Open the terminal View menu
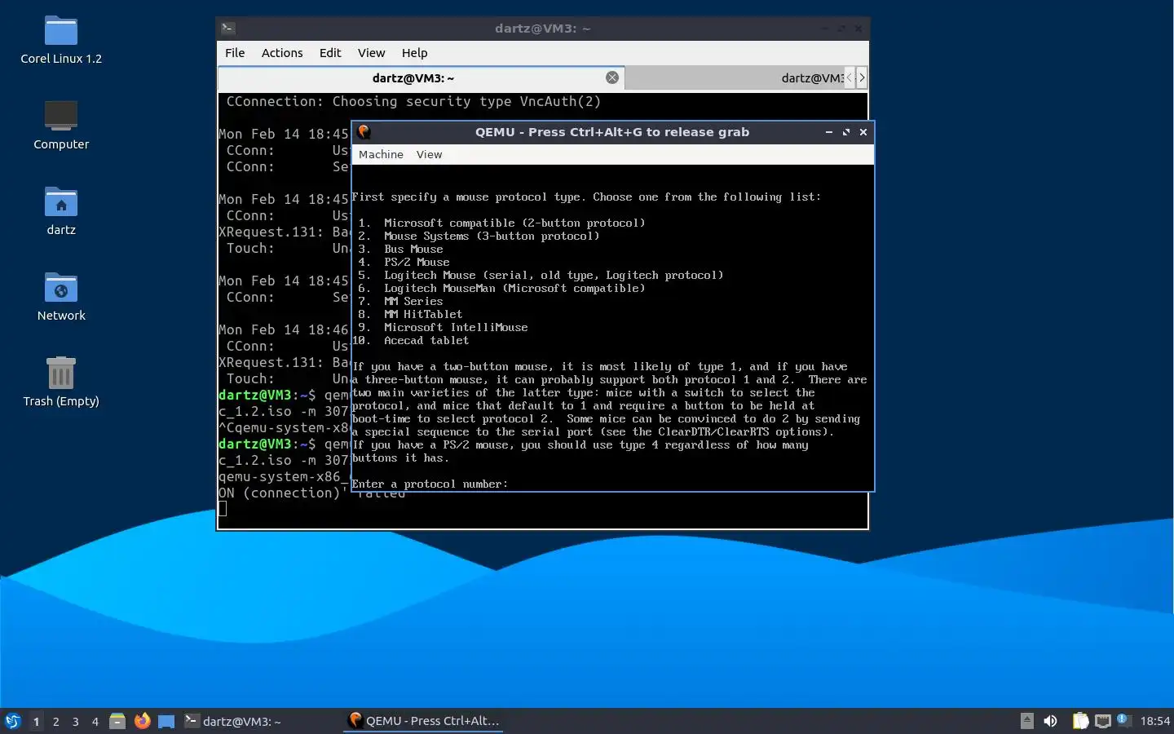 tap(371, 53)
